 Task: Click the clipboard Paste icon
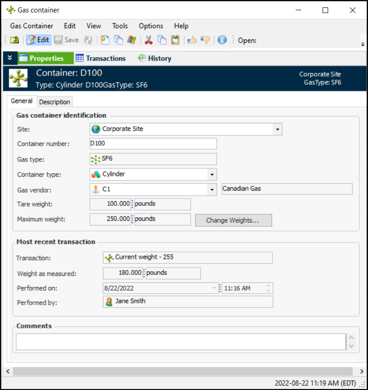[175, 40]
